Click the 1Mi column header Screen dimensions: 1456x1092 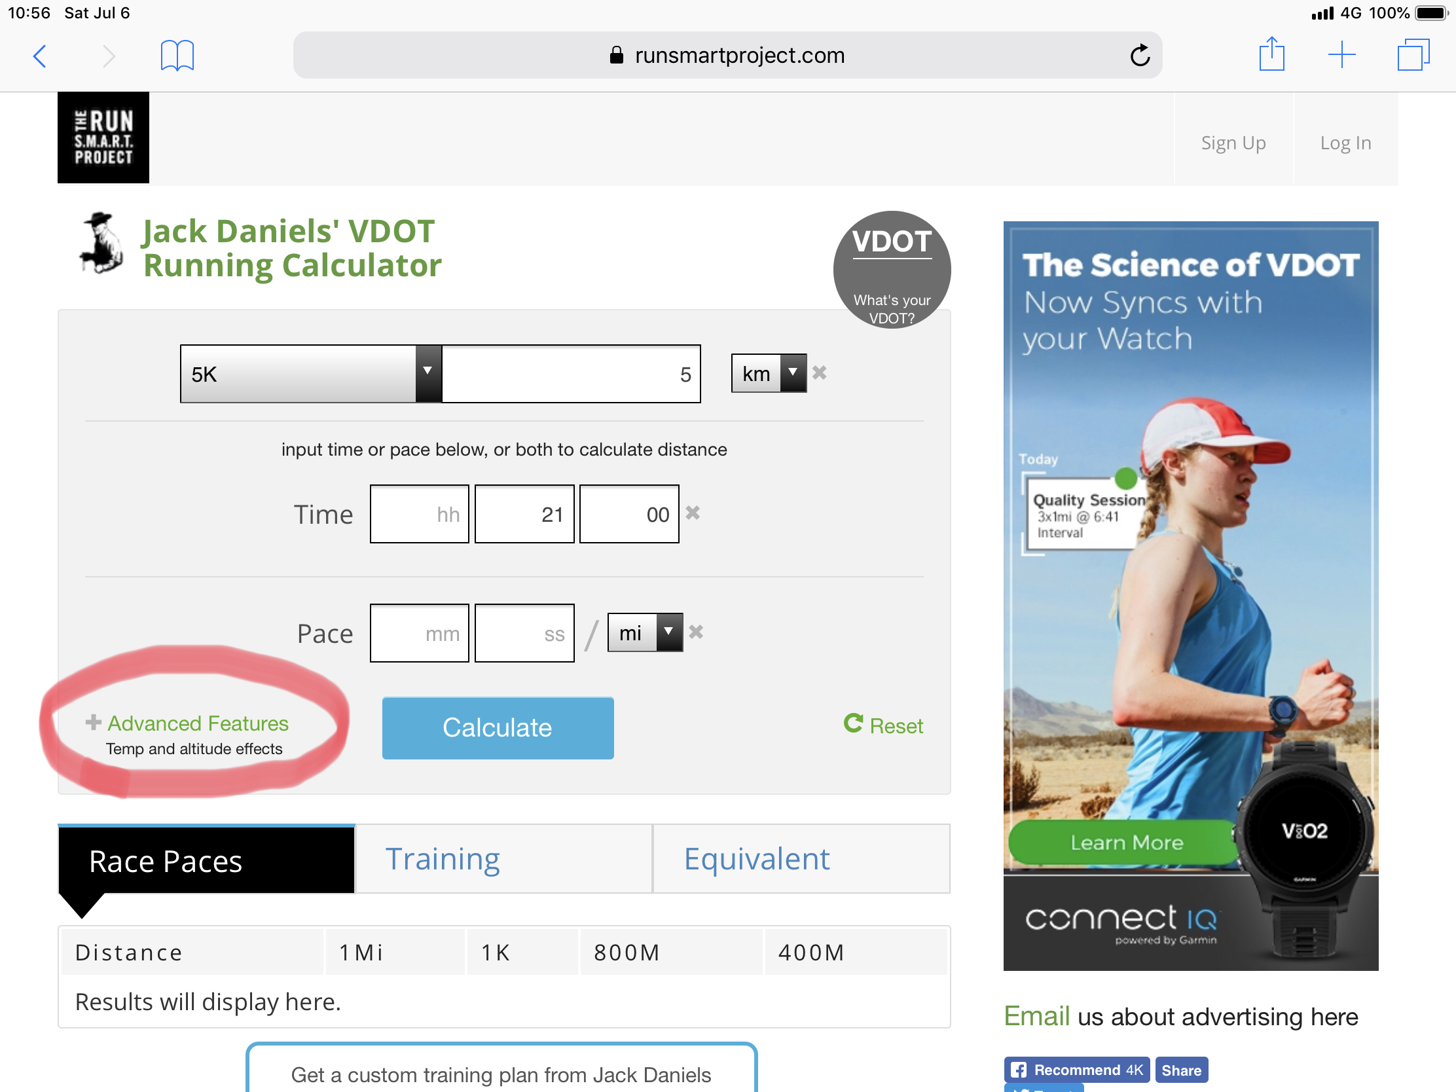pos(394,953)
